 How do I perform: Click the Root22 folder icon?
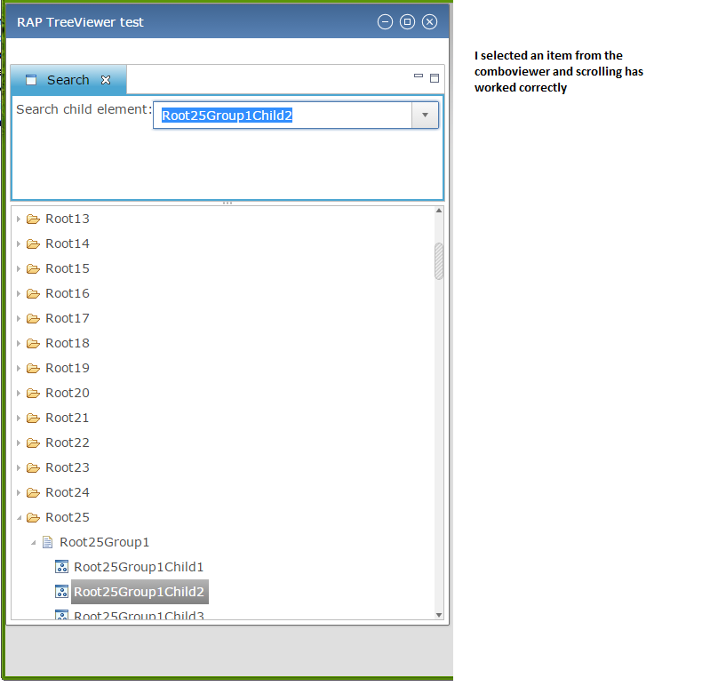(x=33, y=443)
